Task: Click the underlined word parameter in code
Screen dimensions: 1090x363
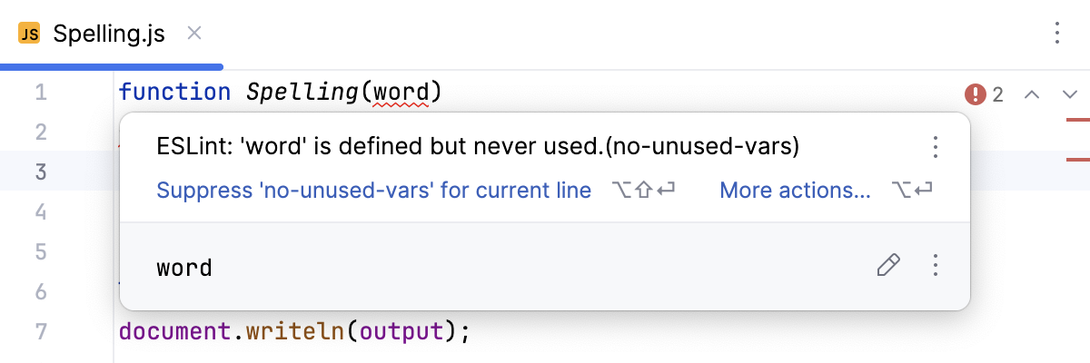Action: (x=401, y=93)
